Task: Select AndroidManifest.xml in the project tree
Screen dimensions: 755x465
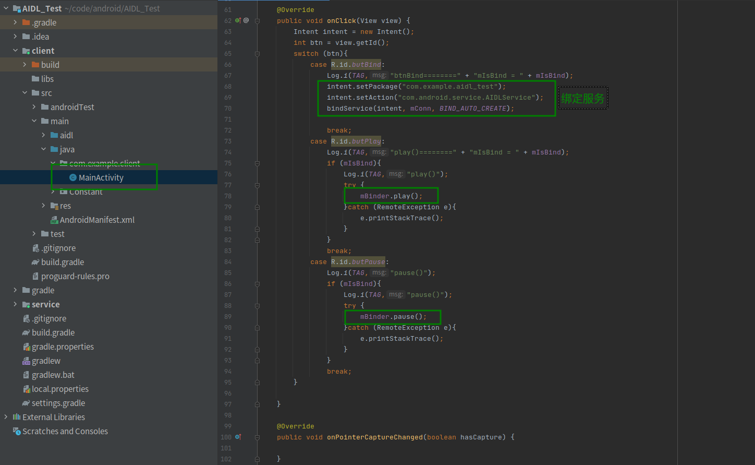Action: [97, 220]
